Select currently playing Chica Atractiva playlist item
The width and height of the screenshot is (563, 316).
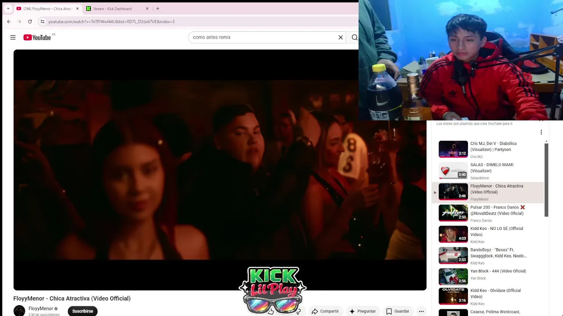click(488, 192)
